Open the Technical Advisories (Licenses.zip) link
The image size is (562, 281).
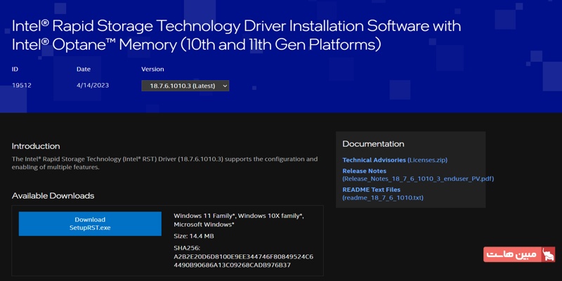(x=395, y=160)
